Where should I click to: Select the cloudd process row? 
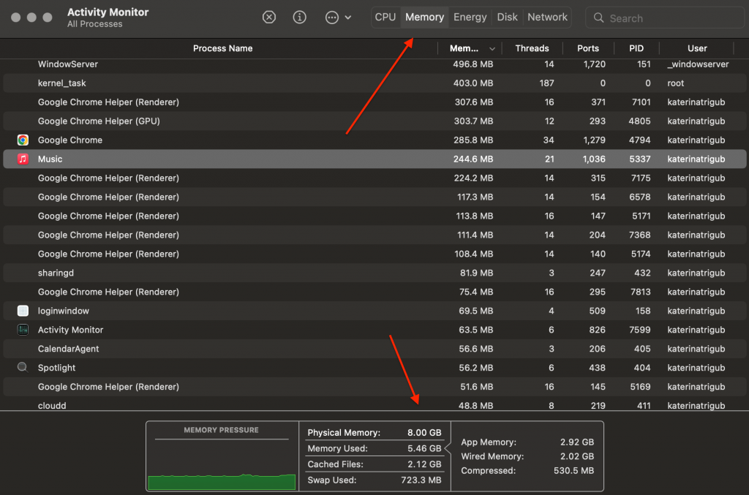[x=374, y=405]
